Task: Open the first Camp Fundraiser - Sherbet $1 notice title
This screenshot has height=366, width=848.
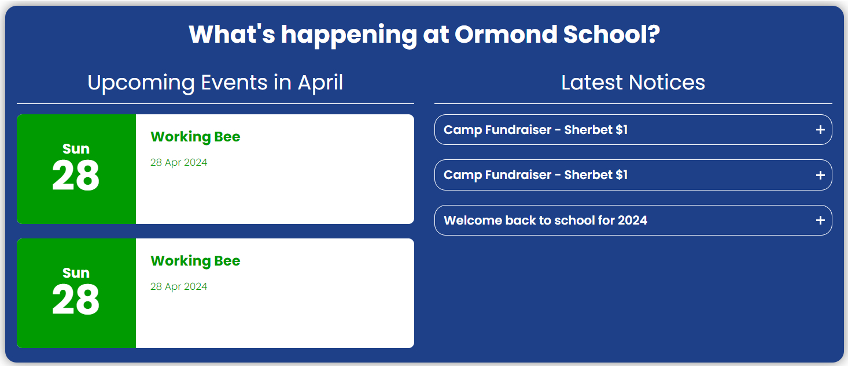Action: [535, 130]
